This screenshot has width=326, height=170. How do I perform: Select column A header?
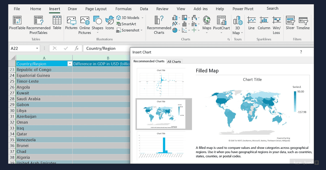[x=44, y=58]
